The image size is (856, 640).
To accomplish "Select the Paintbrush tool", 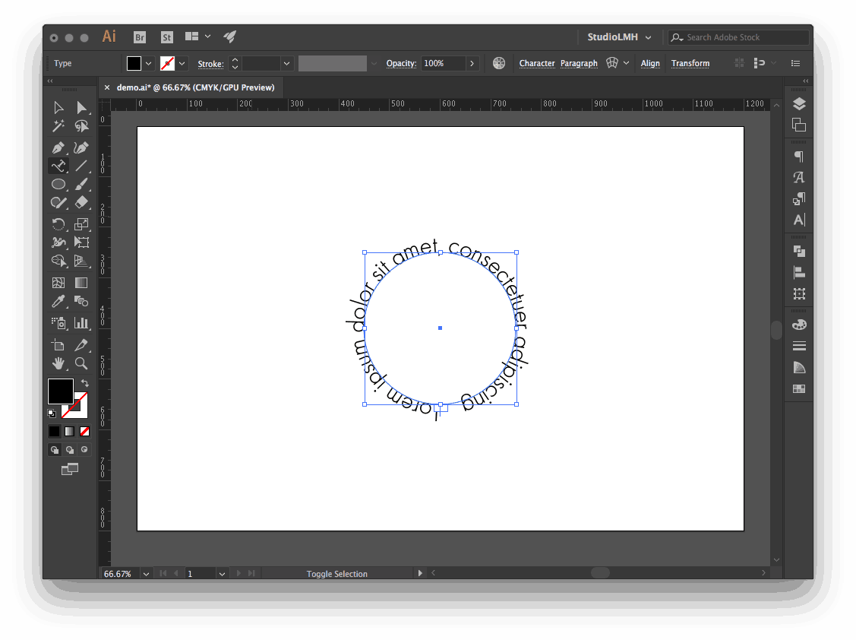I will 81,184.
